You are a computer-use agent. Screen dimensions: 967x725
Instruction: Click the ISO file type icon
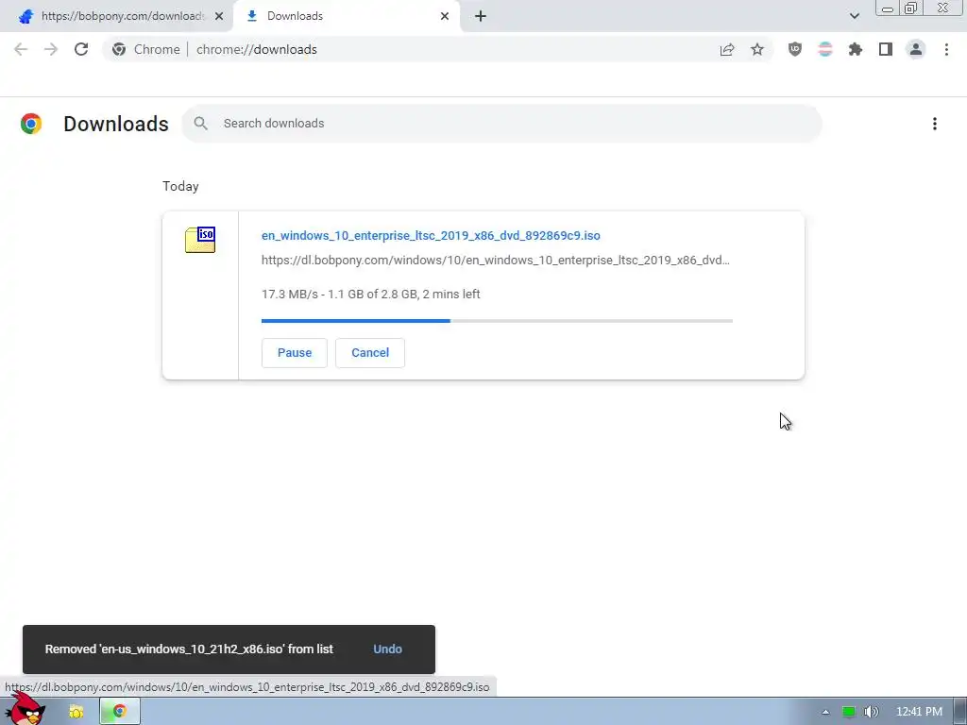(x=200, y=240)
